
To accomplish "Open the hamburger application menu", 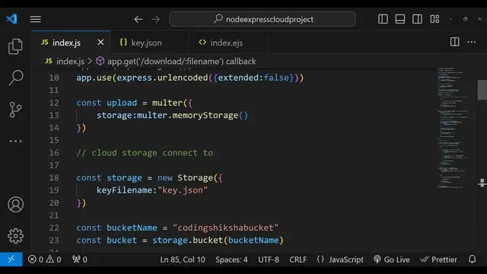I will point(36,19).
